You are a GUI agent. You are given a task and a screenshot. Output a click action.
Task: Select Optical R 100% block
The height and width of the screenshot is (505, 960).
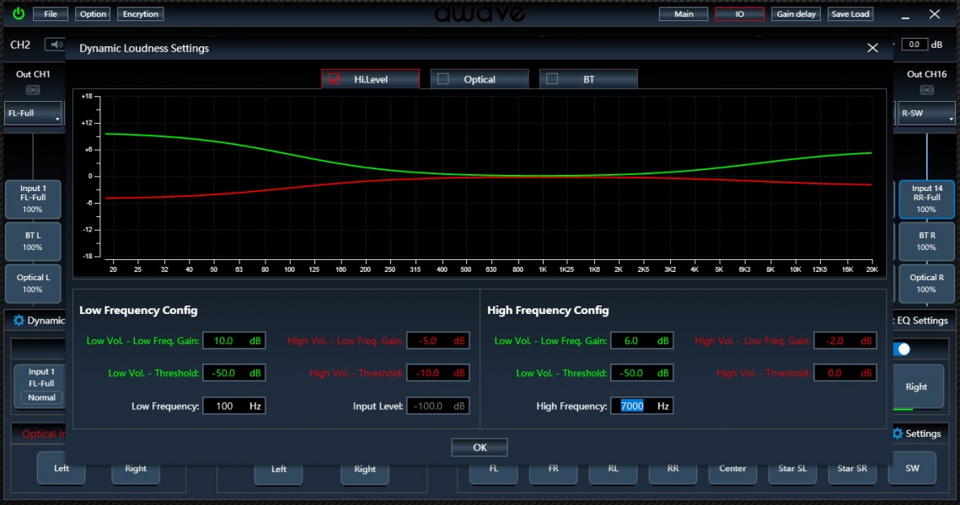pos(926,284)
